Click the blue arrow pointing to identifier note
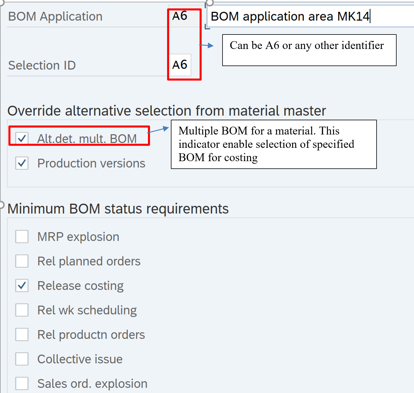The width and height of the screenshot is (414, 393). 206,45
